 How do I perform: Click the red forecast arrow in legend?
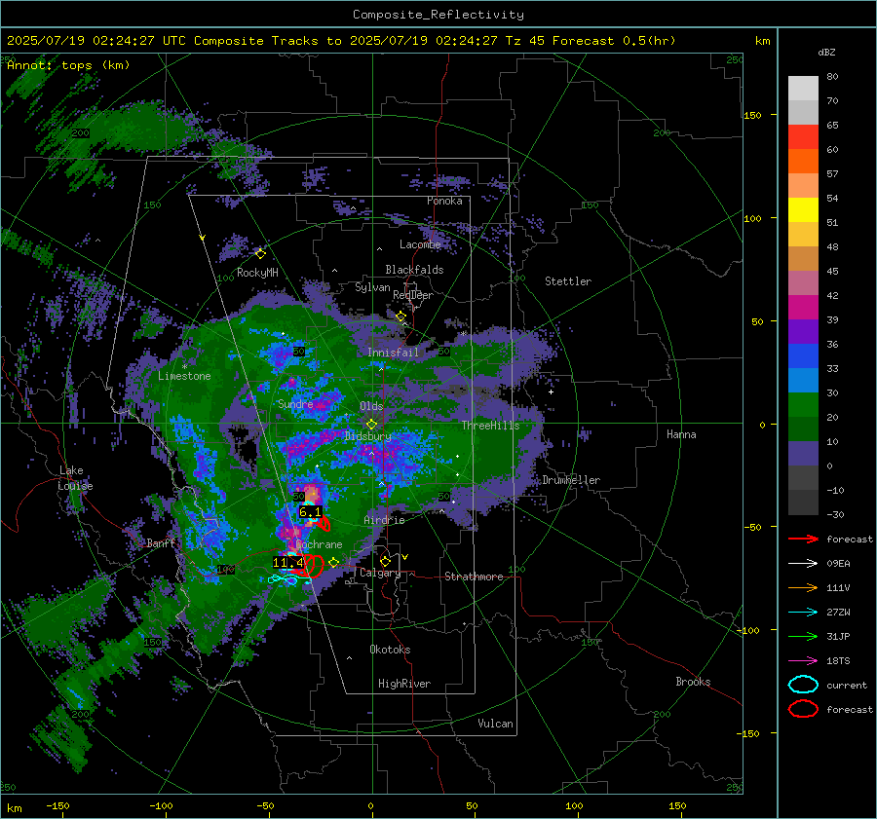tap(803, 539)
